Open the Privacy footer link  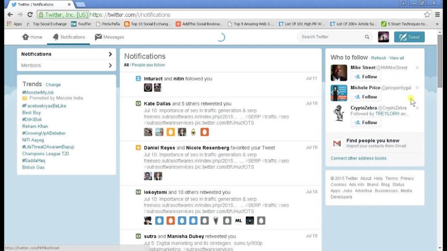(407, 178)
